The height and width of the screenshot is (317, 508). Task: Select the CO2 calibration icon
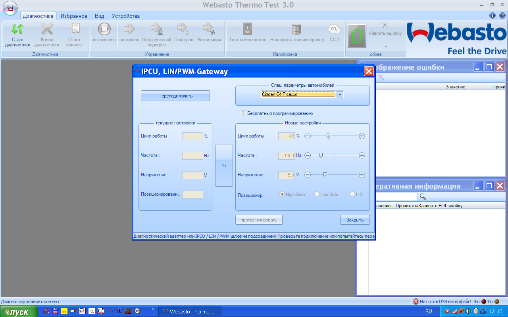(334, 30)
